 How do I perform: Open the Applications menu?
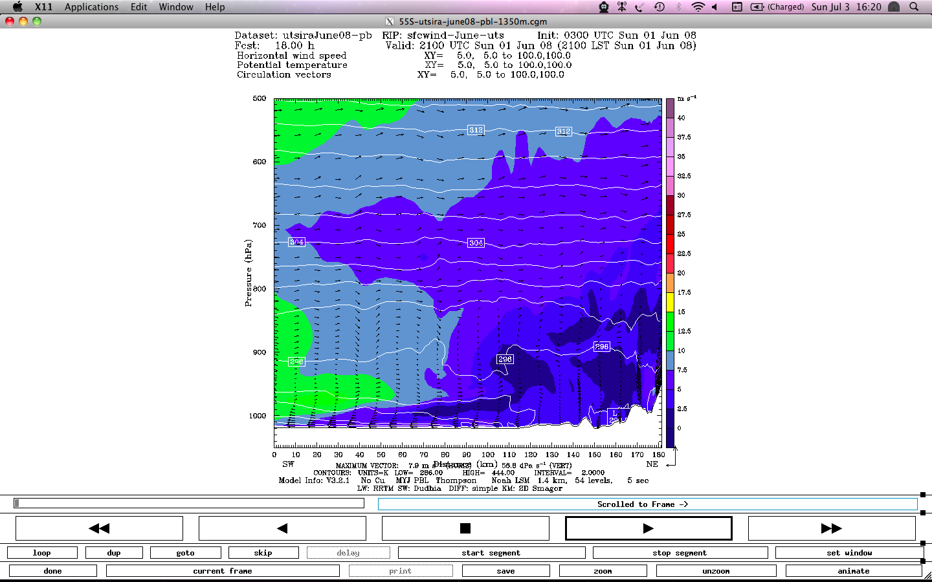click(91, 7)
